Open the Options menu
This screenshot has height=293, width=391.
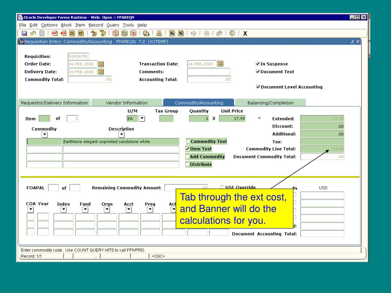(49, 25)
